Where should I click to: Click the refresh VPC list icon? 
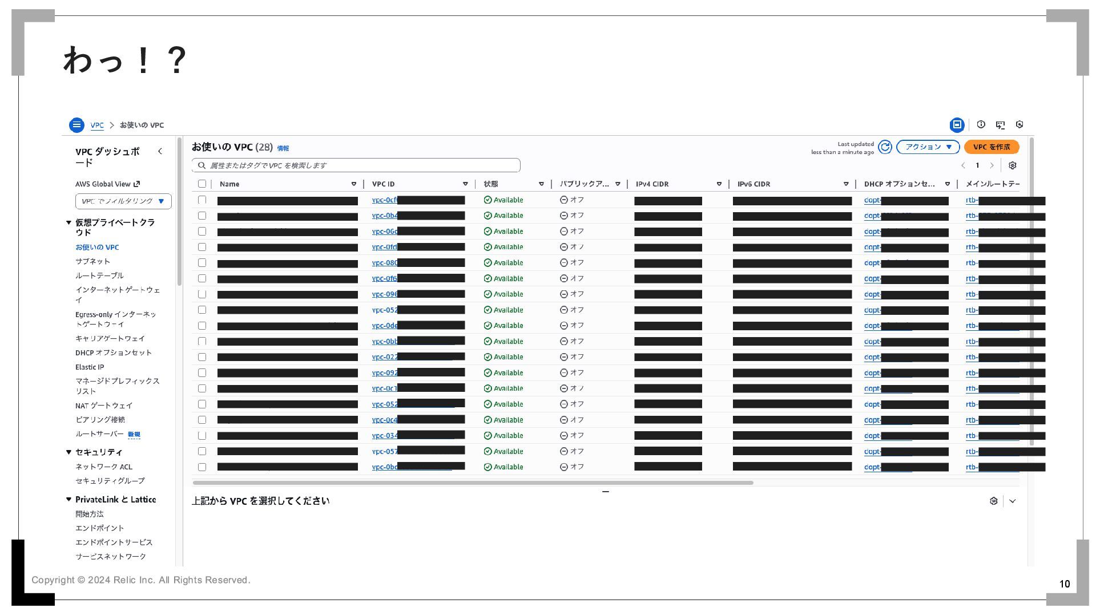pyautogui.click(x=885, y=147)
